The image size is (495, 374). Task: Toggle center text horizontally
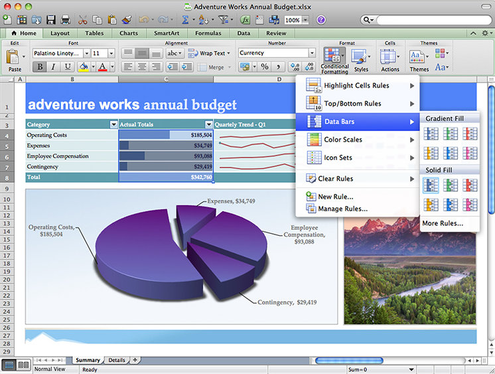[142, 66]
